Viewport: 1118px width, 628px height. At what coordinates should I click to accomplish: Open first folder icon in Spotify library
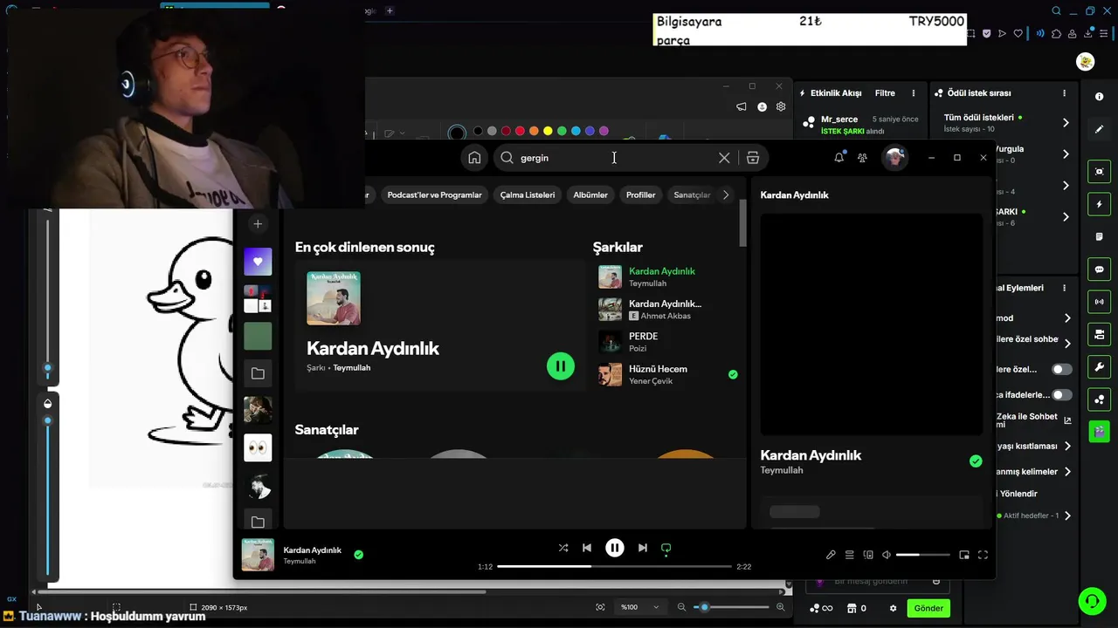point(258,373)
